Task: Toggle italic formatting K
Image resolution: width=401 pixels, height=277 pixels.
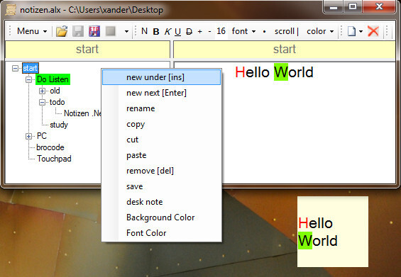Action: 167,32
